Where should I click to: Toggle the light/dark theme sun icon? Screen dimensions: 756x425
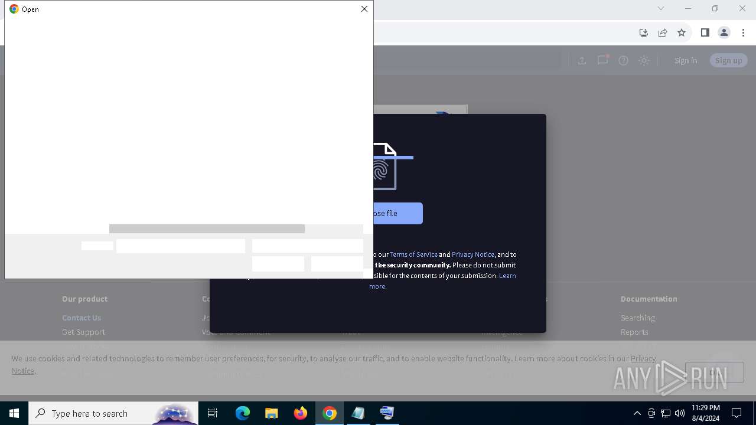644,60
